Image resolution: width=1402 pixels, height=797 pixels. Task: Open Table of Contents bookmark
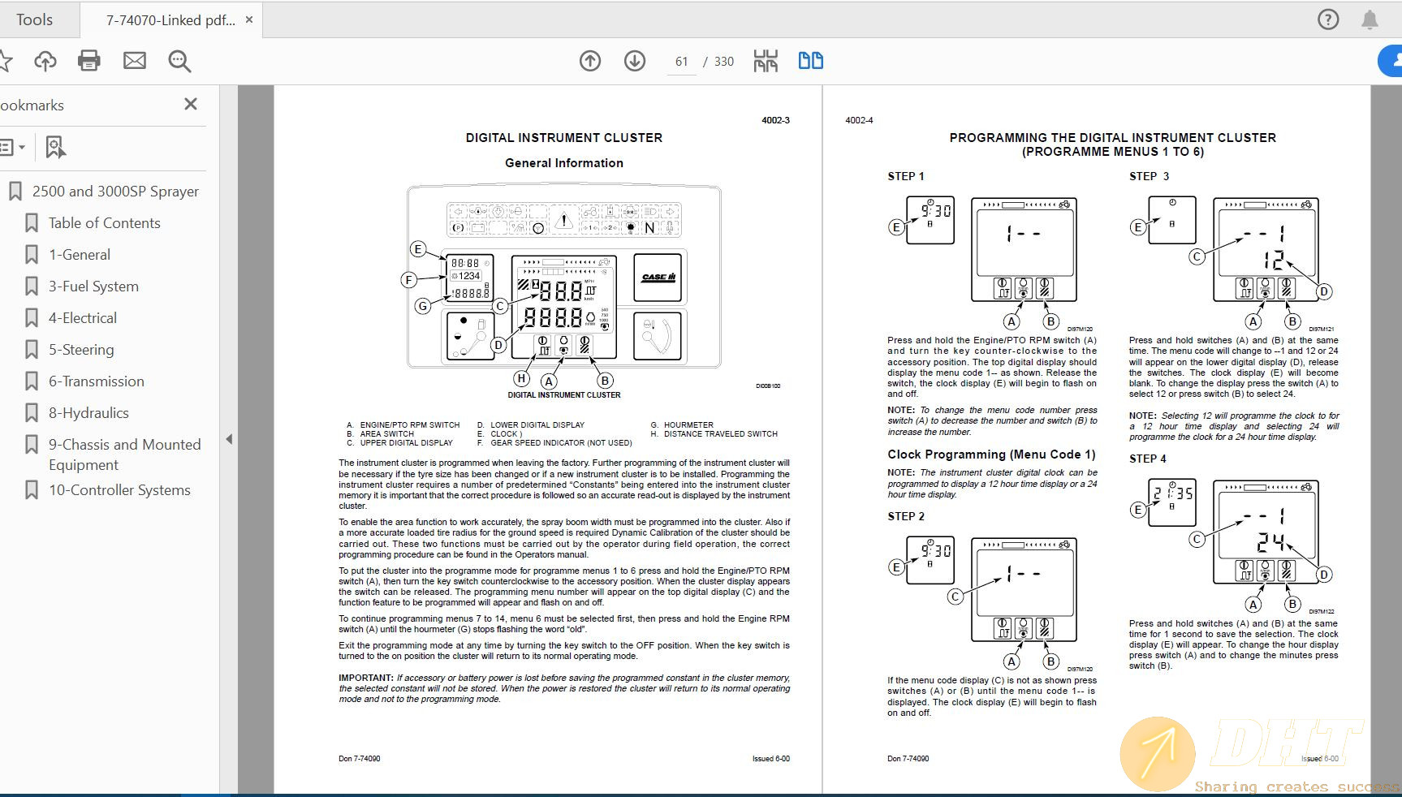coord(104,223)
